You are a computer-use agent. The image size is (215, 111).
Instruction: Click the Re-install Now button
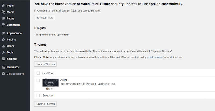pyautogui.click(x=45, y=17)
